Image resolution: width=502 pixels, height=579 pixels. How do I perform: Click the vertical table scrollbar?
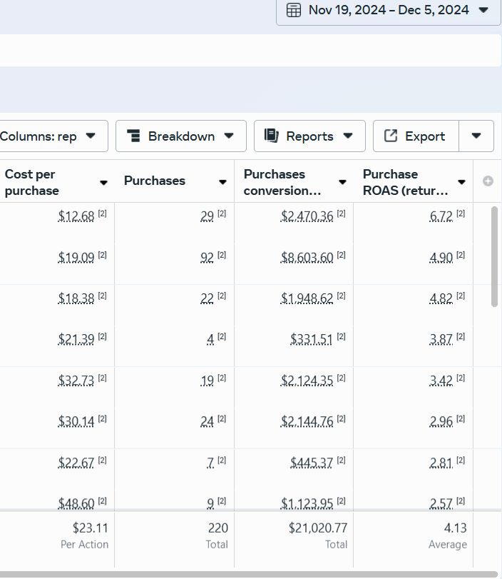495,256
